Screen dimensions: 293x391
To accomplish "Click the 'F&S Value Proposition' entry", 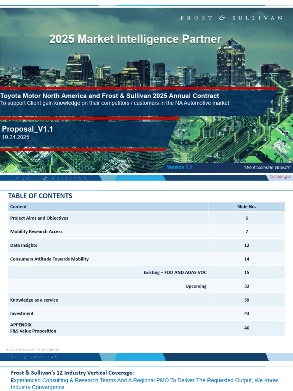I will pos(33,331).
